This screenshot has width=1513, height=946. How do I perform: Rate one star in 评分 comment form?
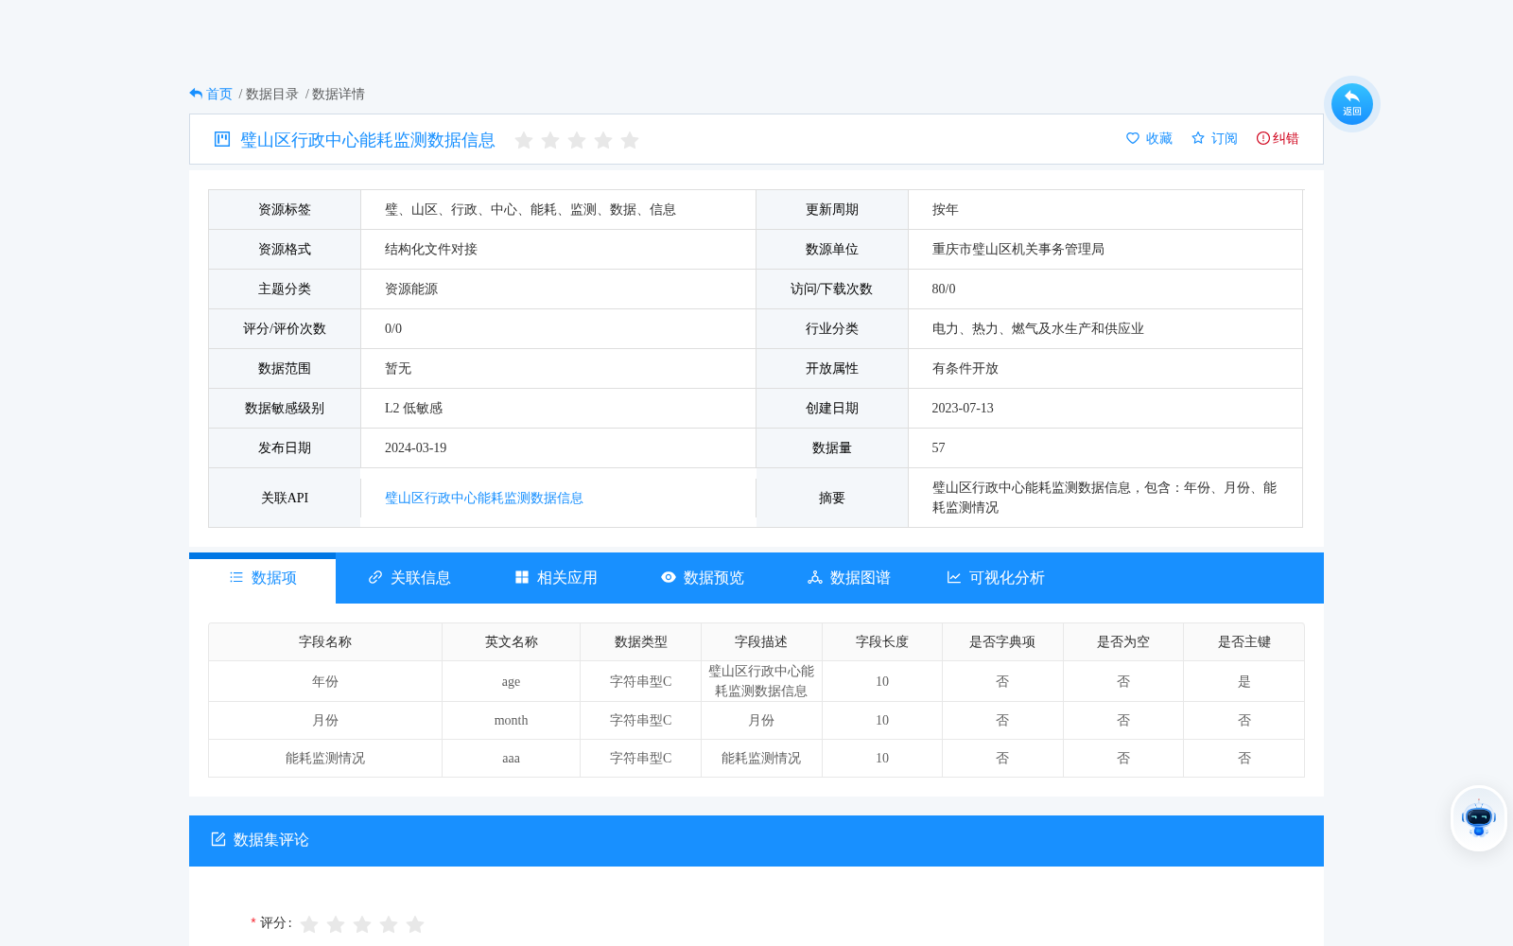coord(309,924)
